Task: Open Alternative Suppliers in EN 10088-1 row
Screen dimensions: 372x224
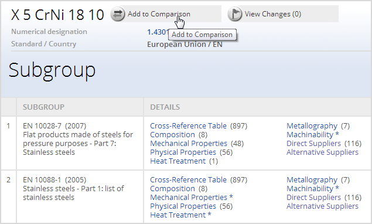Action: click(x=322, y=206)
